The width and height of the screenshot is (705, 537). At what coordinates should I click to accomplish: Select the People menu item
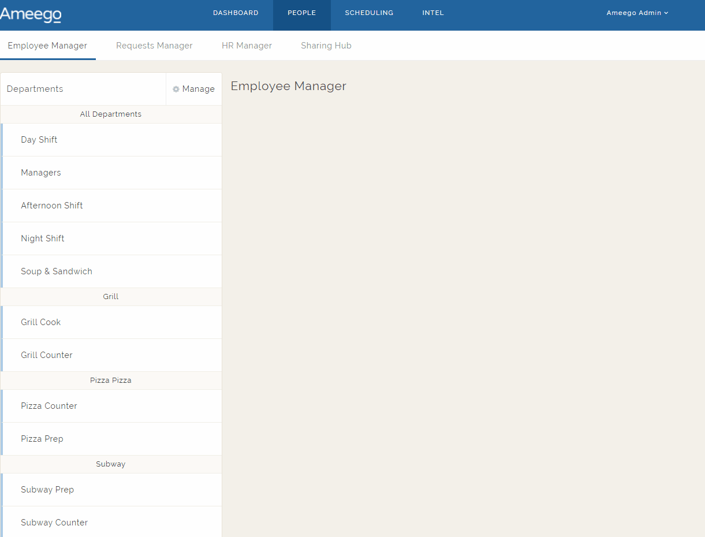(x=301, y=13)
